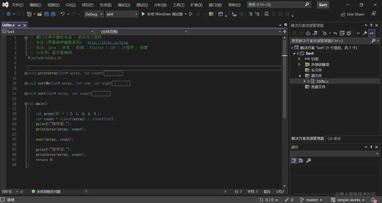Viewport: 382px width, 203px height.
Task: Open the x64 platform dropdown
Action: [x=122, y=14]
